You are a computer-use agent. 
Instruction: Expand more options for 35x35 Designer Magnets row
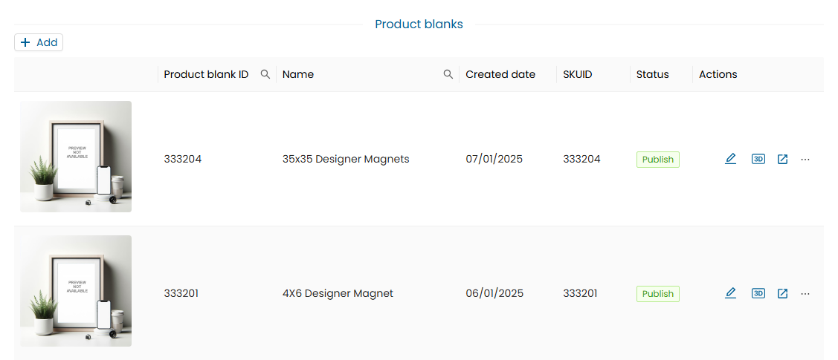(x=805, y=159)
